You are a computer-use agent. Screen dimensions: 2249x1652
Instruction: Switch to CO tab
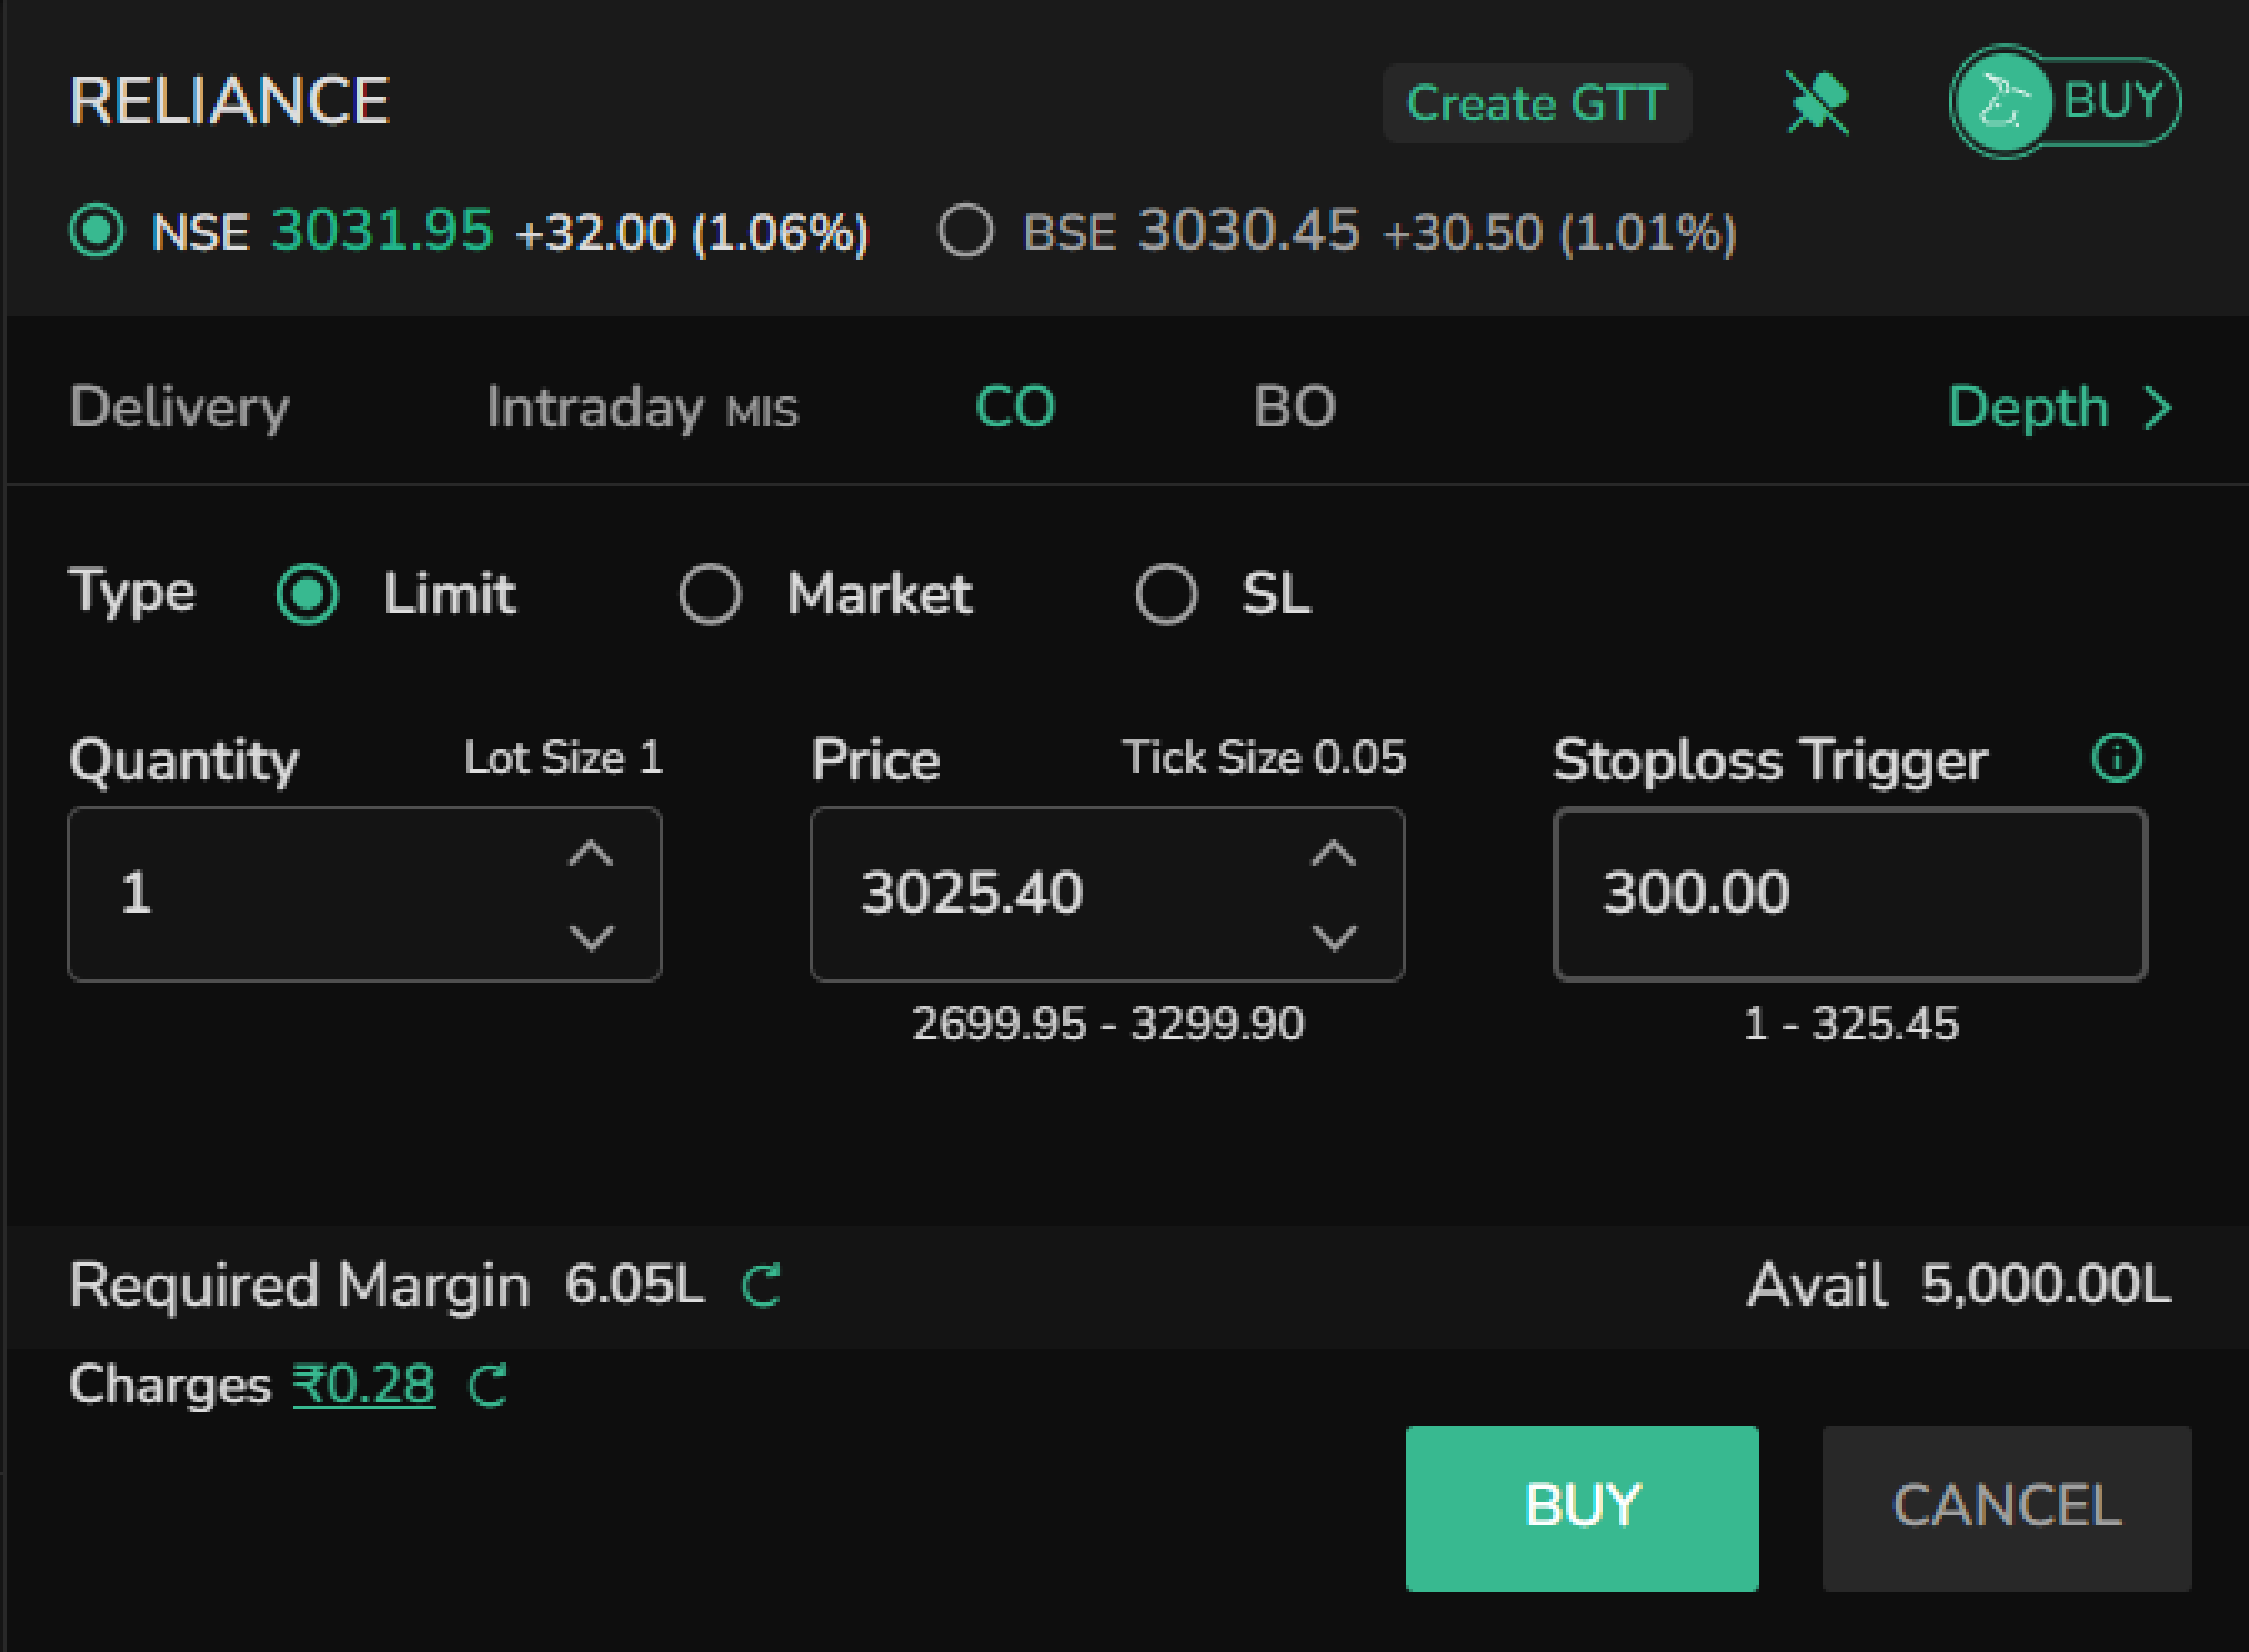click(x=1015, y=407)
